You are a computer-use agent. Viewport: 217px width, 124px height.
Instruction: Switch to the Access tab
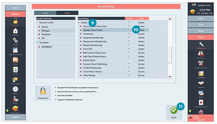tap(67, 13)
